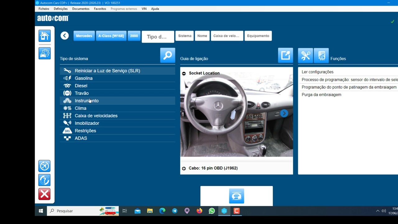
Task: Open the VIN menu
Action: click(x=144, y=9)
